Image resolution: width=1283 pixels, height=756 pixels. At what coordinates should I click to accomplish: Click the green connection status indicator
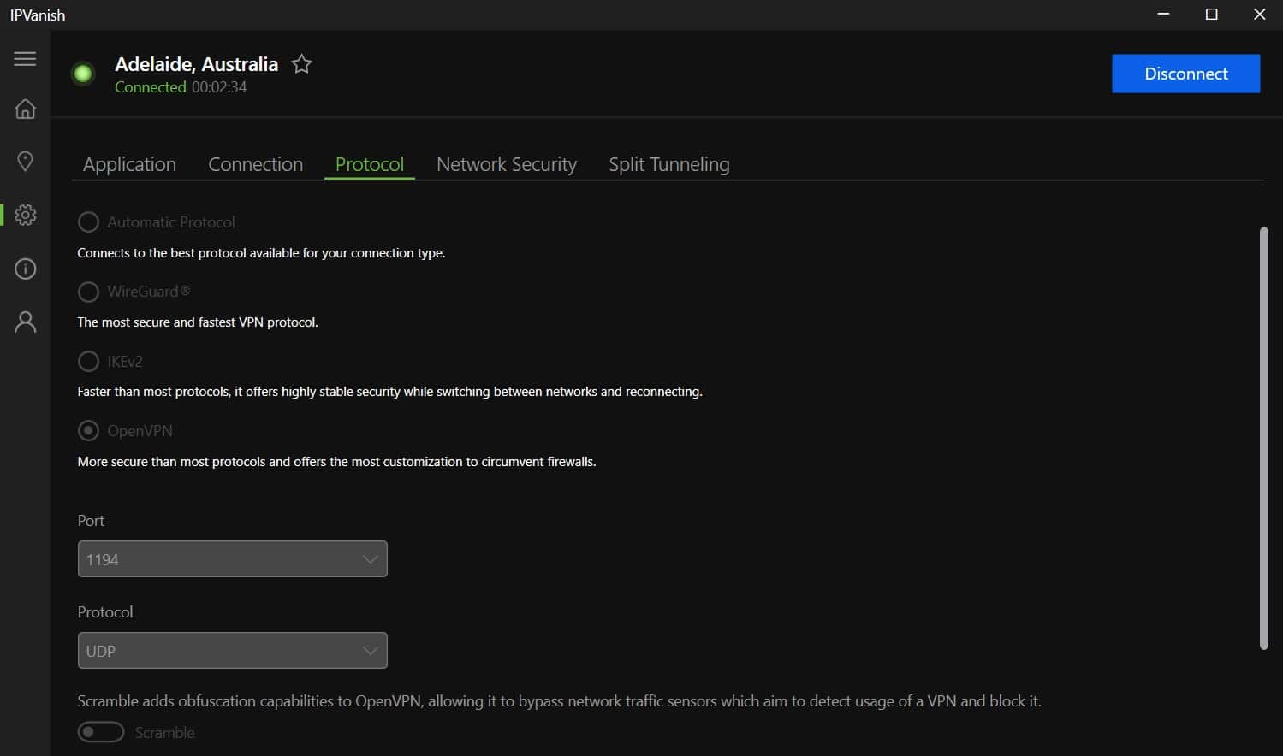pos(83,74)
